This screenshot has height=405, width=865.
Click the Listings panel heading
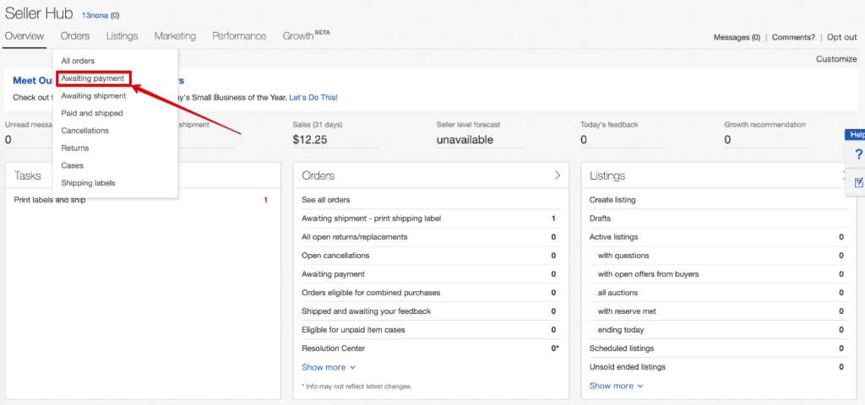tap(607, 175)
